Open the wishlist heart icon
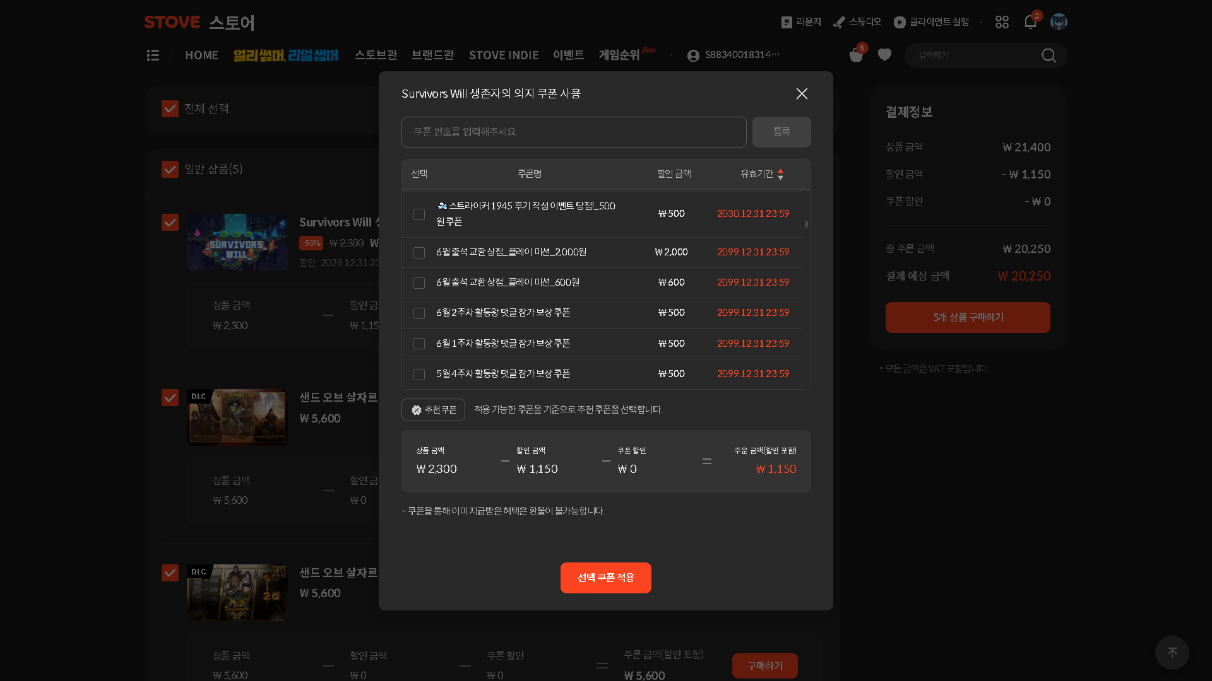The height and width of the screenshot is (681, 1212). tap(884, 55)
